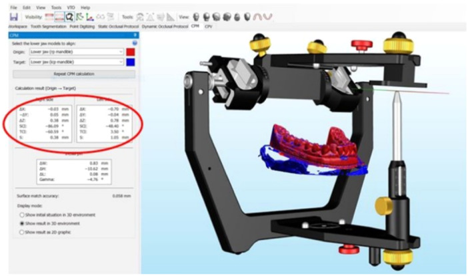The image size is (468, 276).
Task: Click the first icon after Tools label
Action: pos(140,17)
